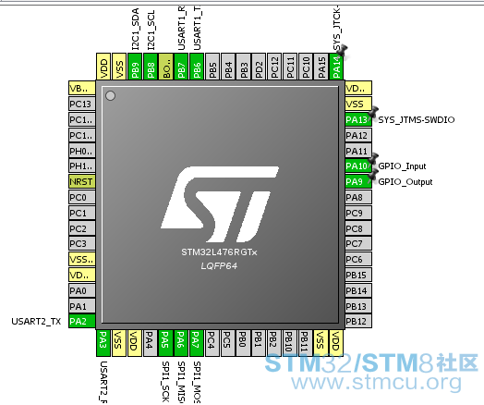Select the green PA13 pin

tap(358, 119)
